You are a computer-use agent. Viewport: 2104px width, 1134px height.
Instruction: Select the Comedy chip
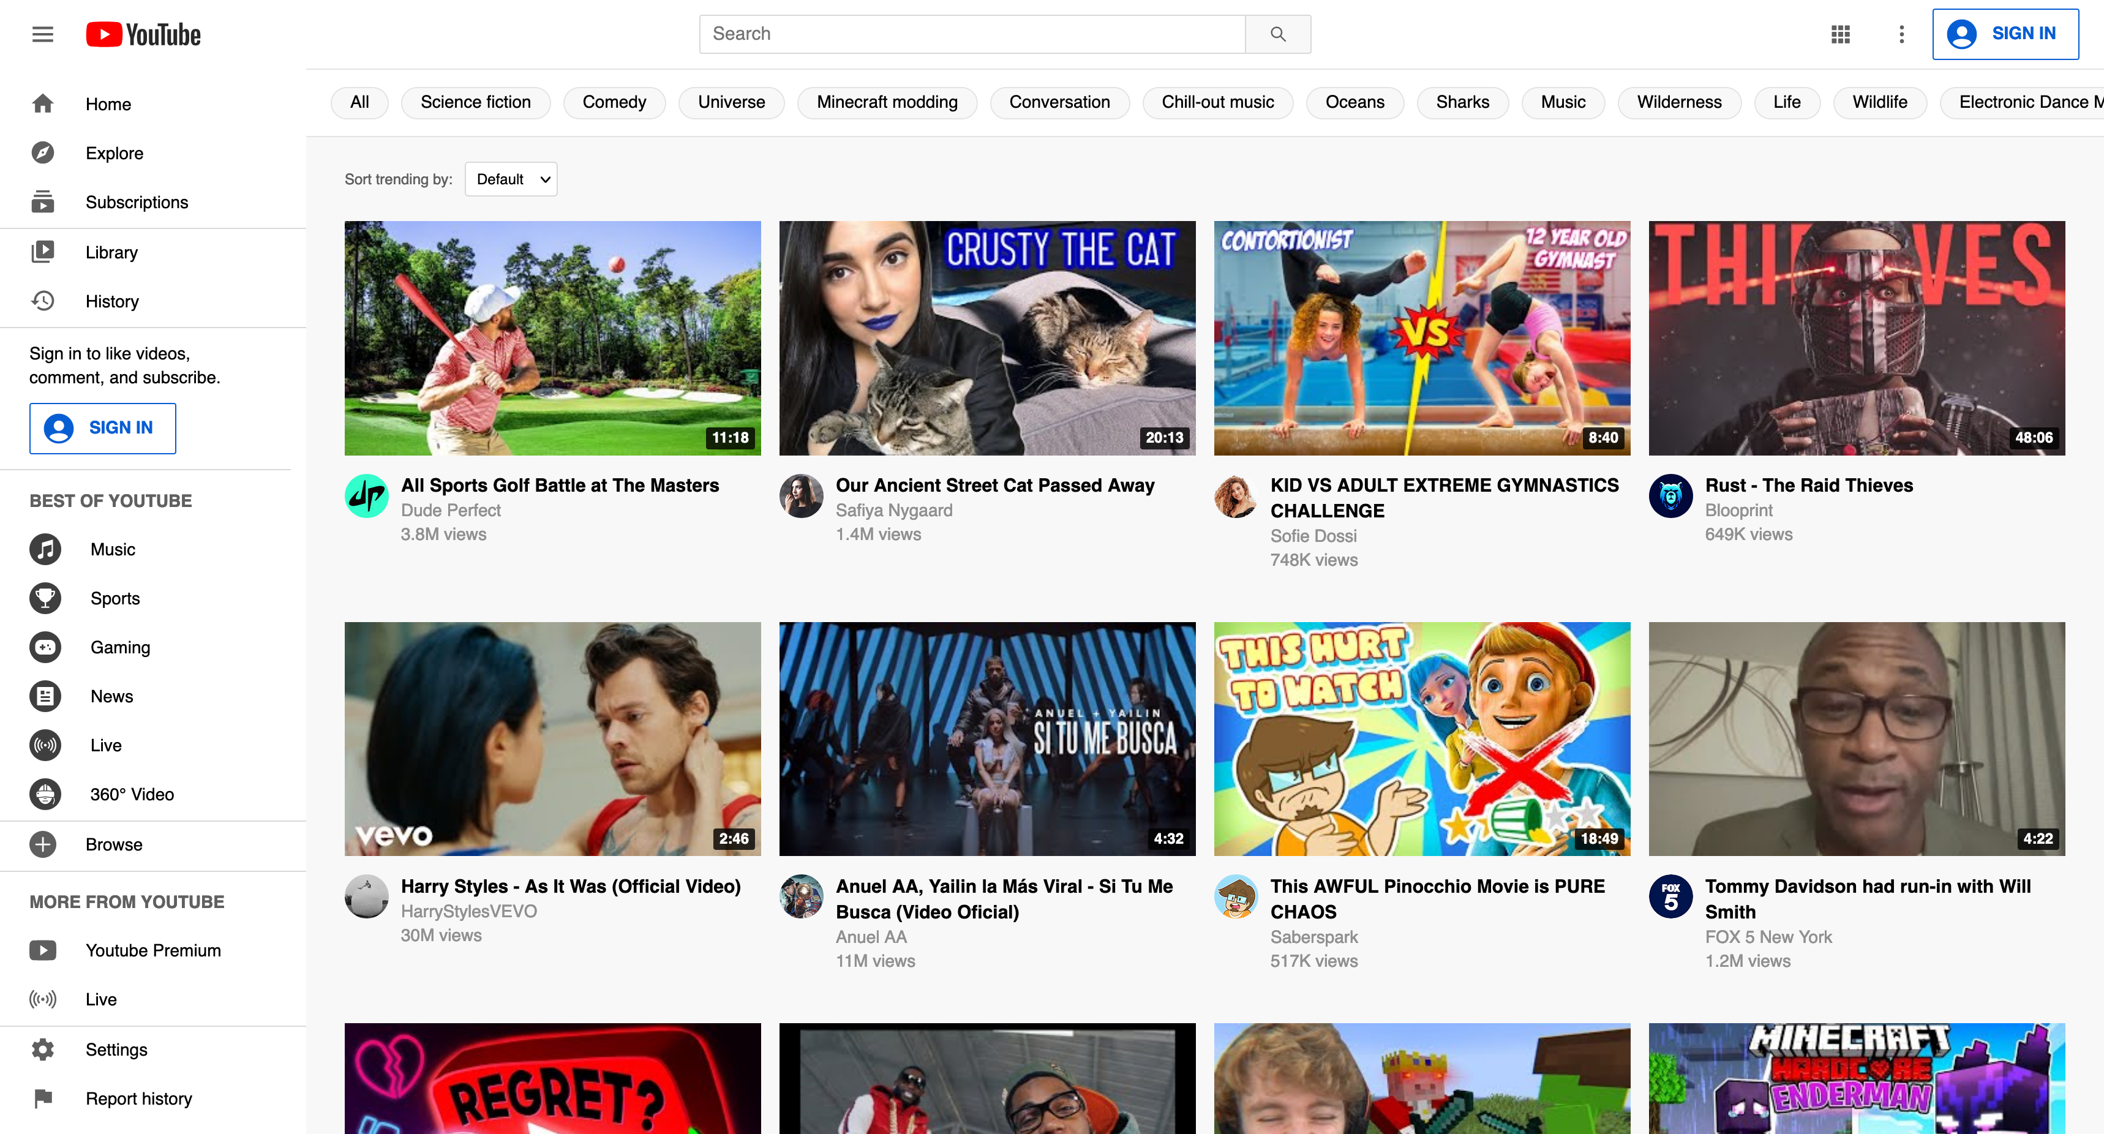[614, 102]
